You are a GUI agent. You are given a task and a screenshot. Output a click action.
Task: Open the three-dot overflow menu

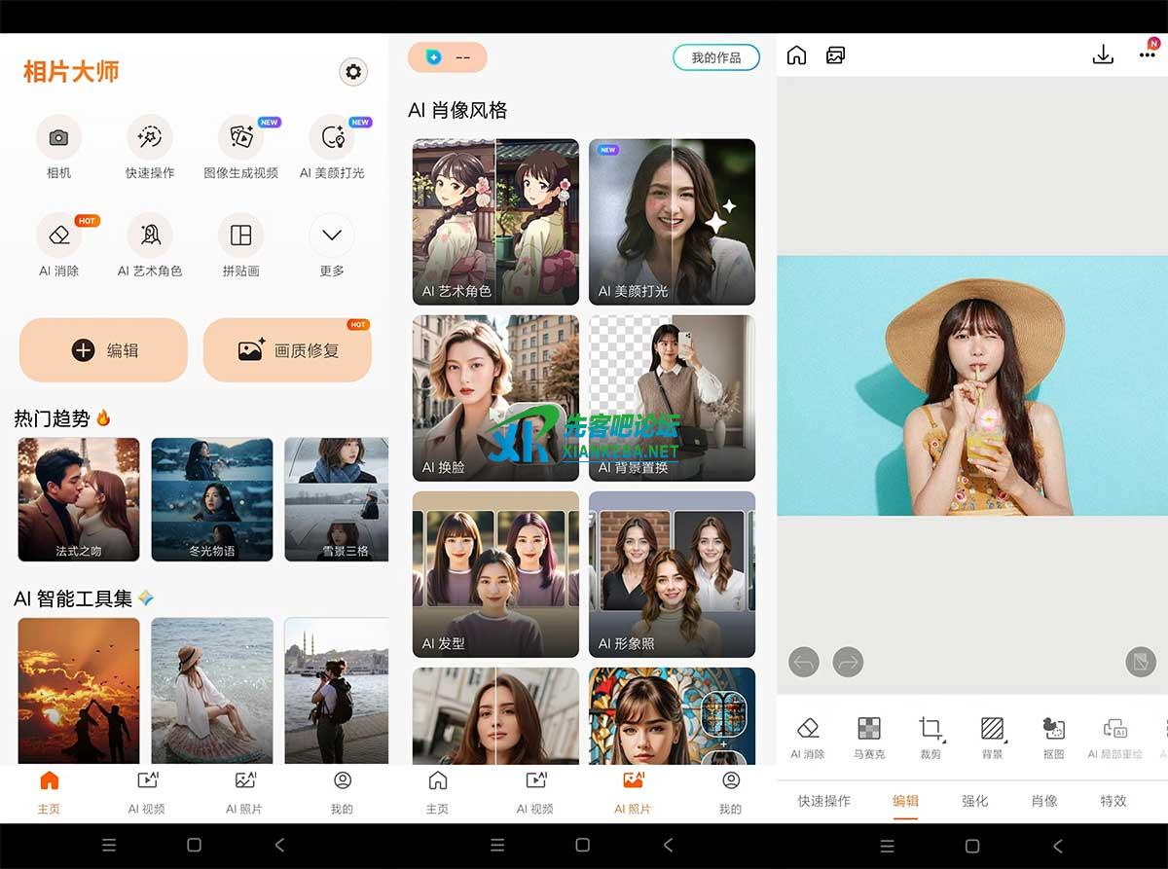click(1148, 55)
